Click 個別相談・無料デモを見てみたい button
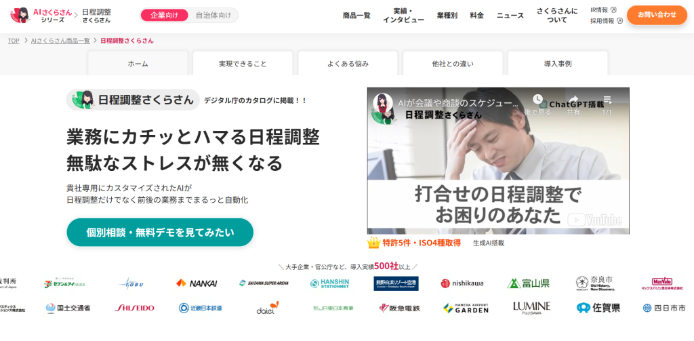Image resolution: width=694 pixels, height=341 pixels. coord(160,232)
